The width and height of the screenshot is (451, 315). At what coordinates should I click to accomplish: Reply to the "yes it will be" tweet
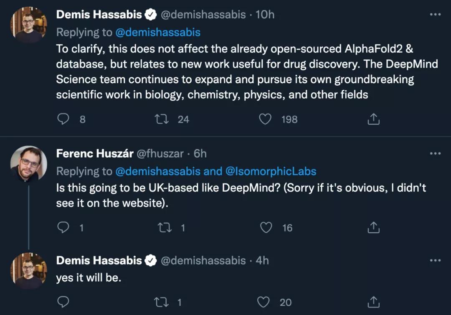(x=63, y=302)
